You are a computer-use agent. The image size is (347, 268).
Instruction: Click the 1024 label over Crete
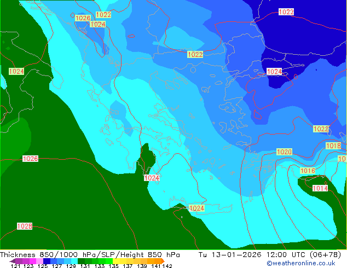click(196, 208)
